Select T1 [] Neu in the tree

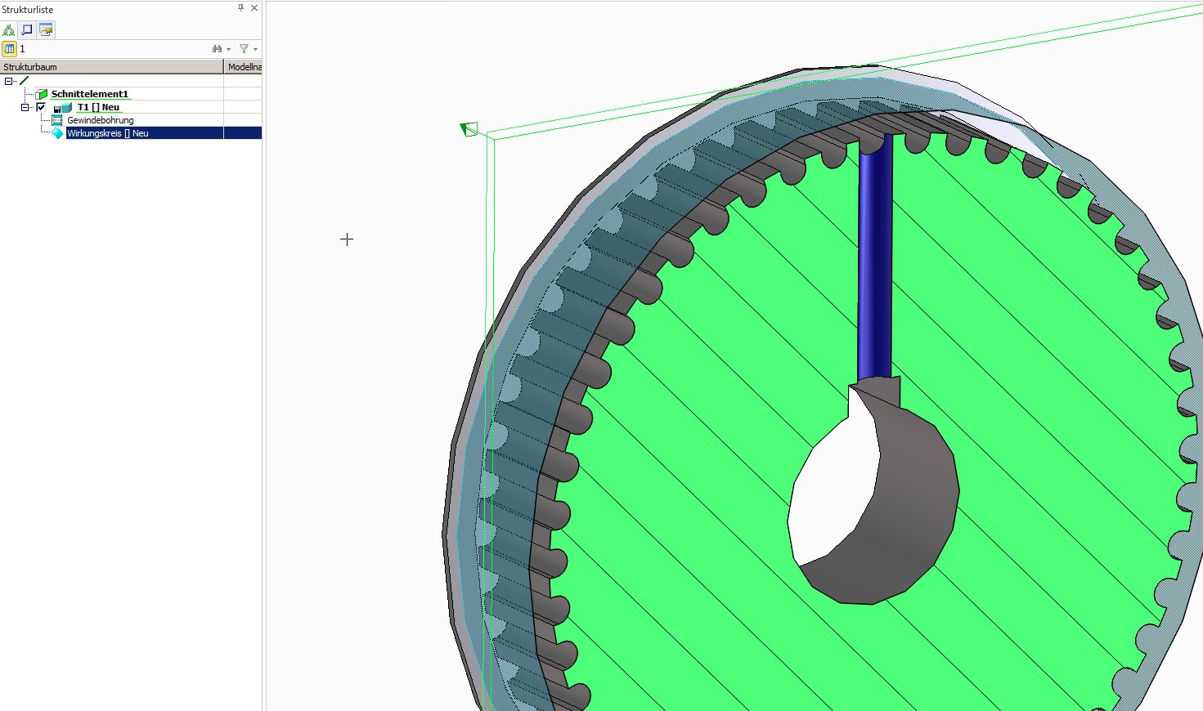[x=98, y=107]
